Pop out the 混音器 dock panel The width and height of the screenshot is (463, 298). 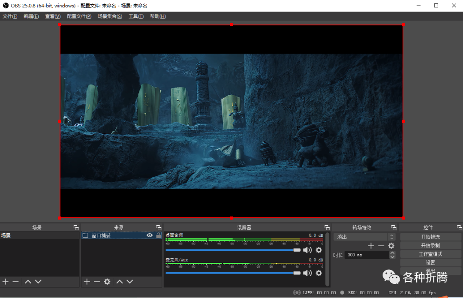(x=327, y=228)
